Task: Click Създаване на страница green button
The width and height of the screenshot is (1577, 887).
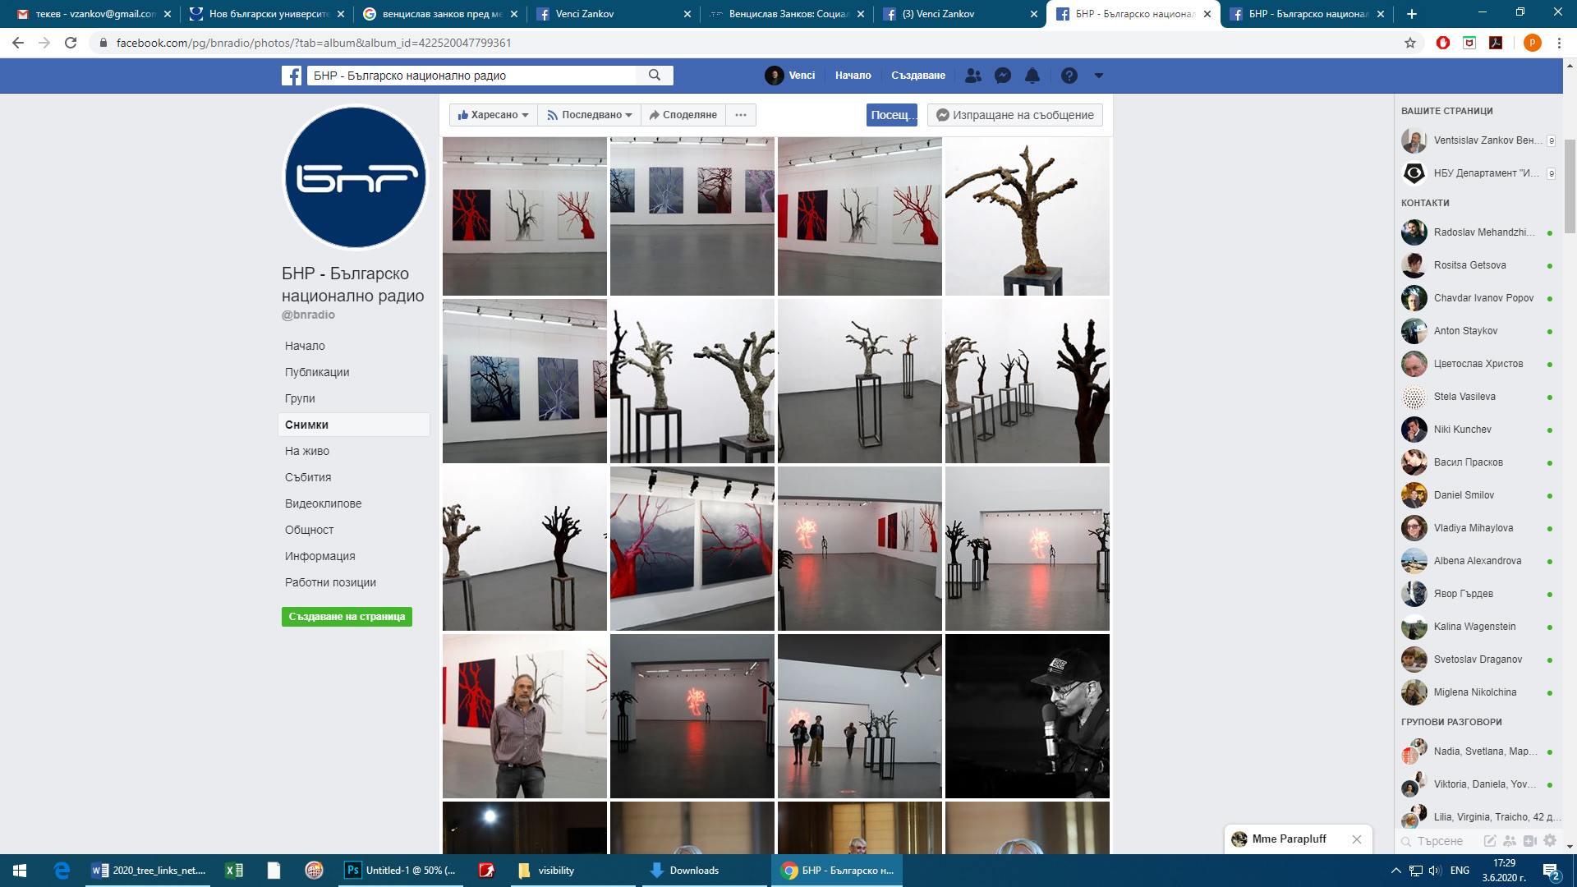Action: pos(347,617)
